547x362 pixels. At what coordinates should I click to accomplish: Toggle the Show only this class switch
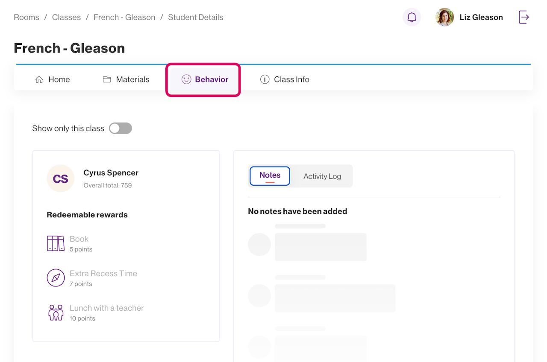click(121, 128)
